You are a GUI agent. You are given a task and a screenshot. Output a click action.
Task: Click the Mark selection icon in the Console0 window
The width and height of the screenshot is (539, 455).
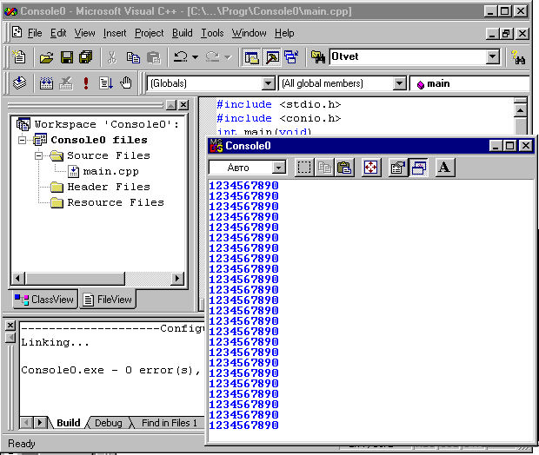(x=304, y=168)
